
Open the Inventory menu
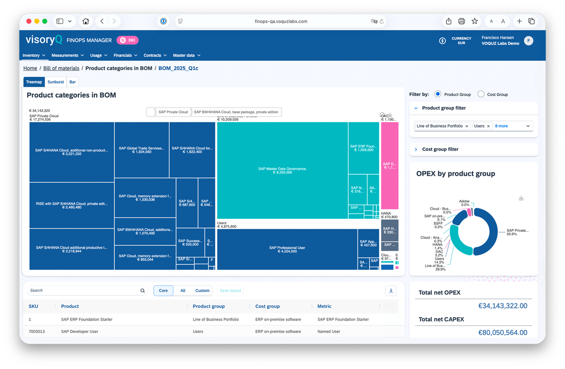coord(34,55)
